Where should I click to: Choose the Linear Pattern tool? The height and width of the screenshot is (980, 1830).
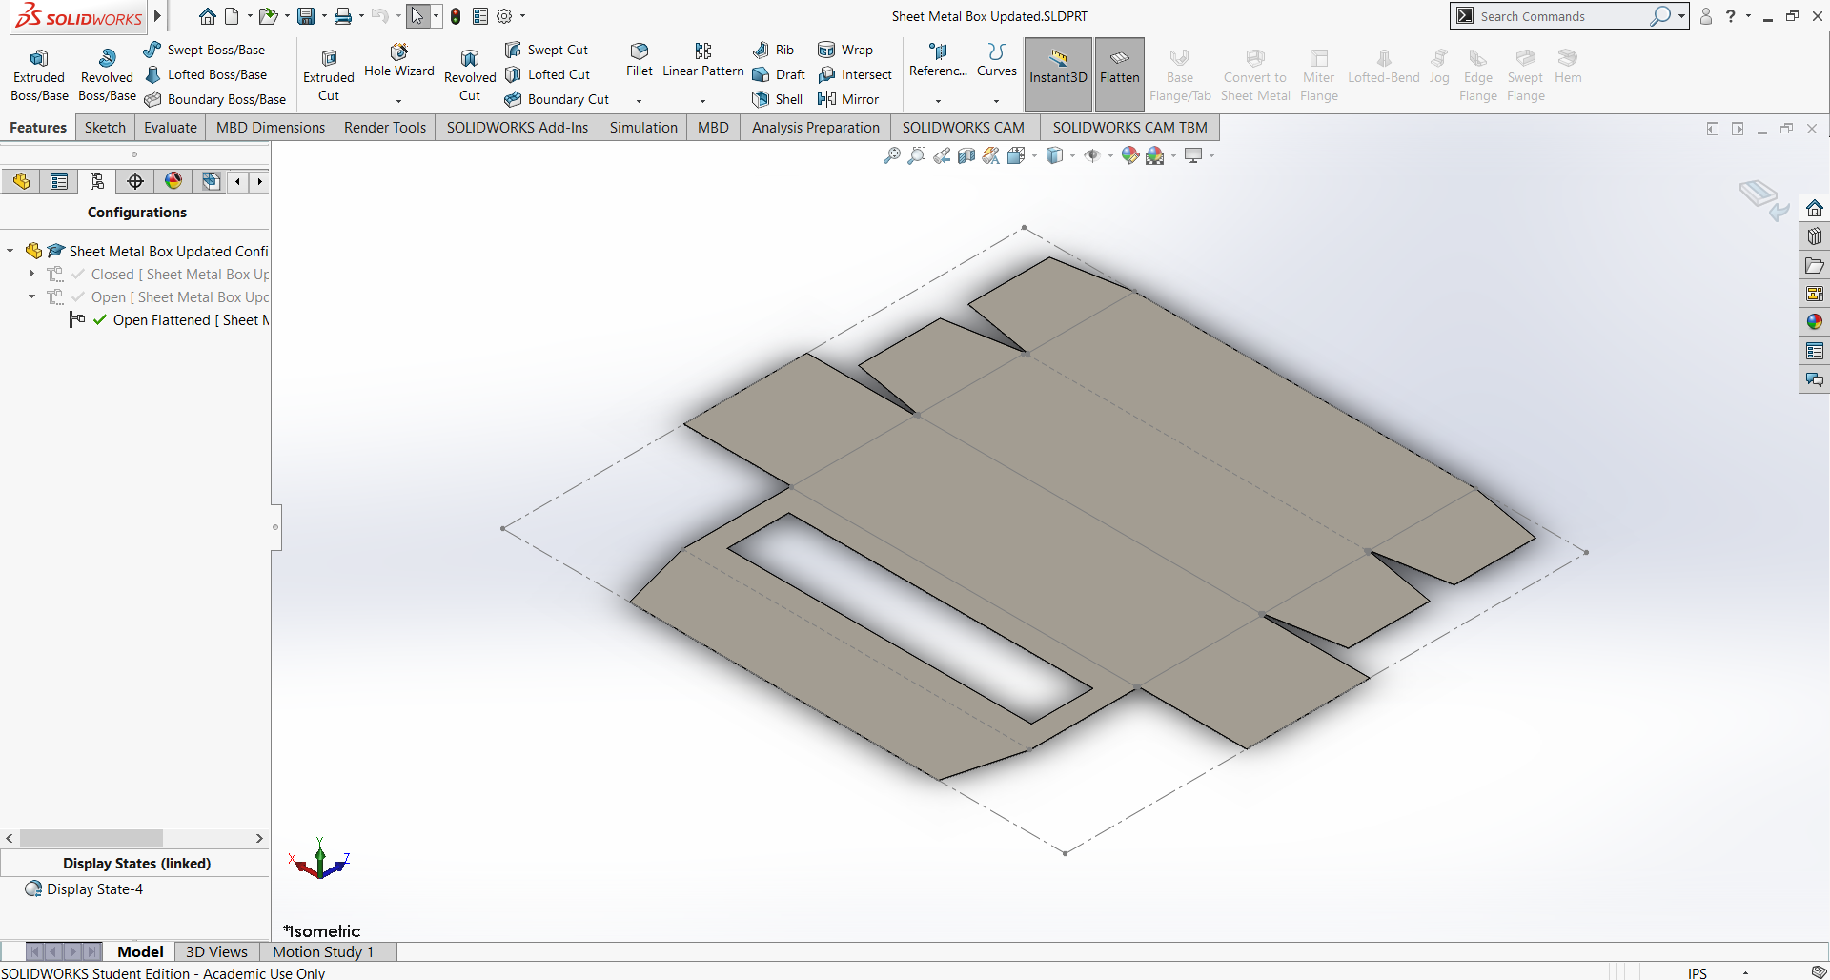pyautogui.click(x=703, y=60)
